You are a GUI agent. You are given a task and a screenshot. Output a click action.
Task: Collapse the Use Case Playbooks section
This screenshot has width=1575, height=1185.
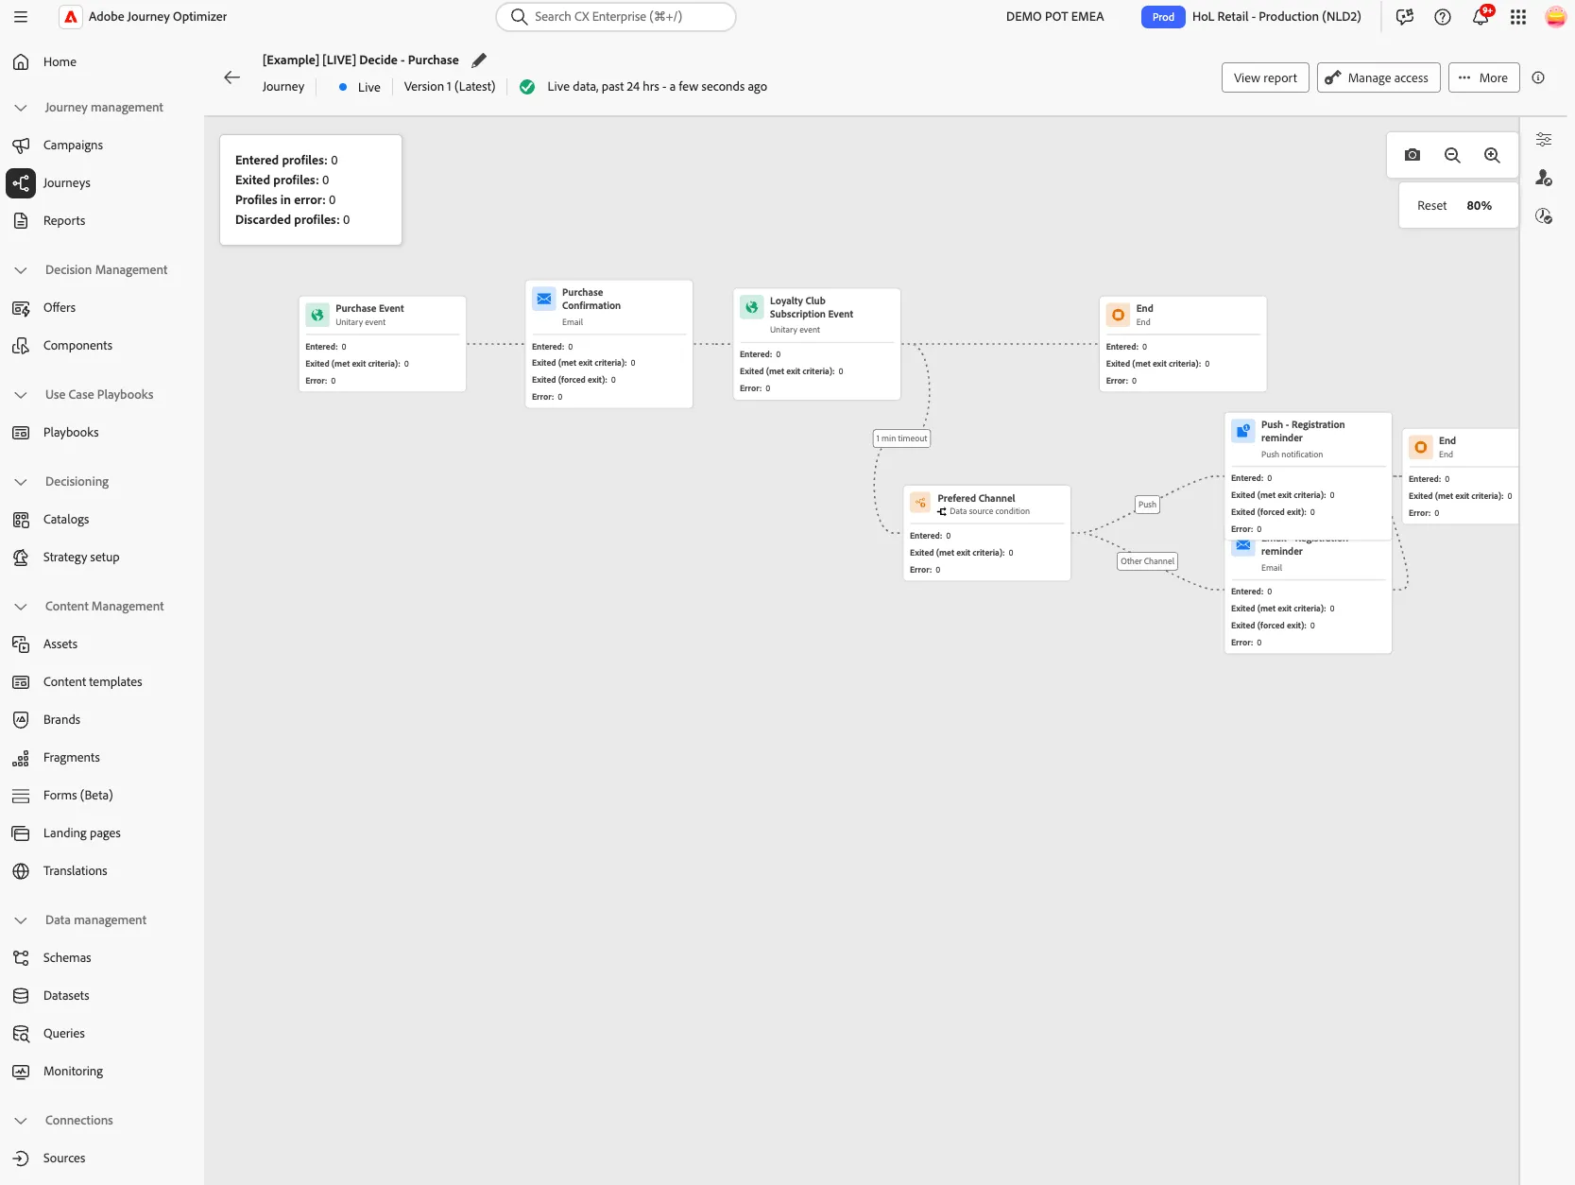click(21, 395)
